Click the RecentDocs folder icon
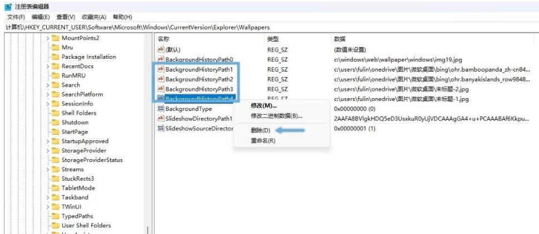The height and width of the screenshot is (234, 539). pyautogui.click(x=56, y=66)
